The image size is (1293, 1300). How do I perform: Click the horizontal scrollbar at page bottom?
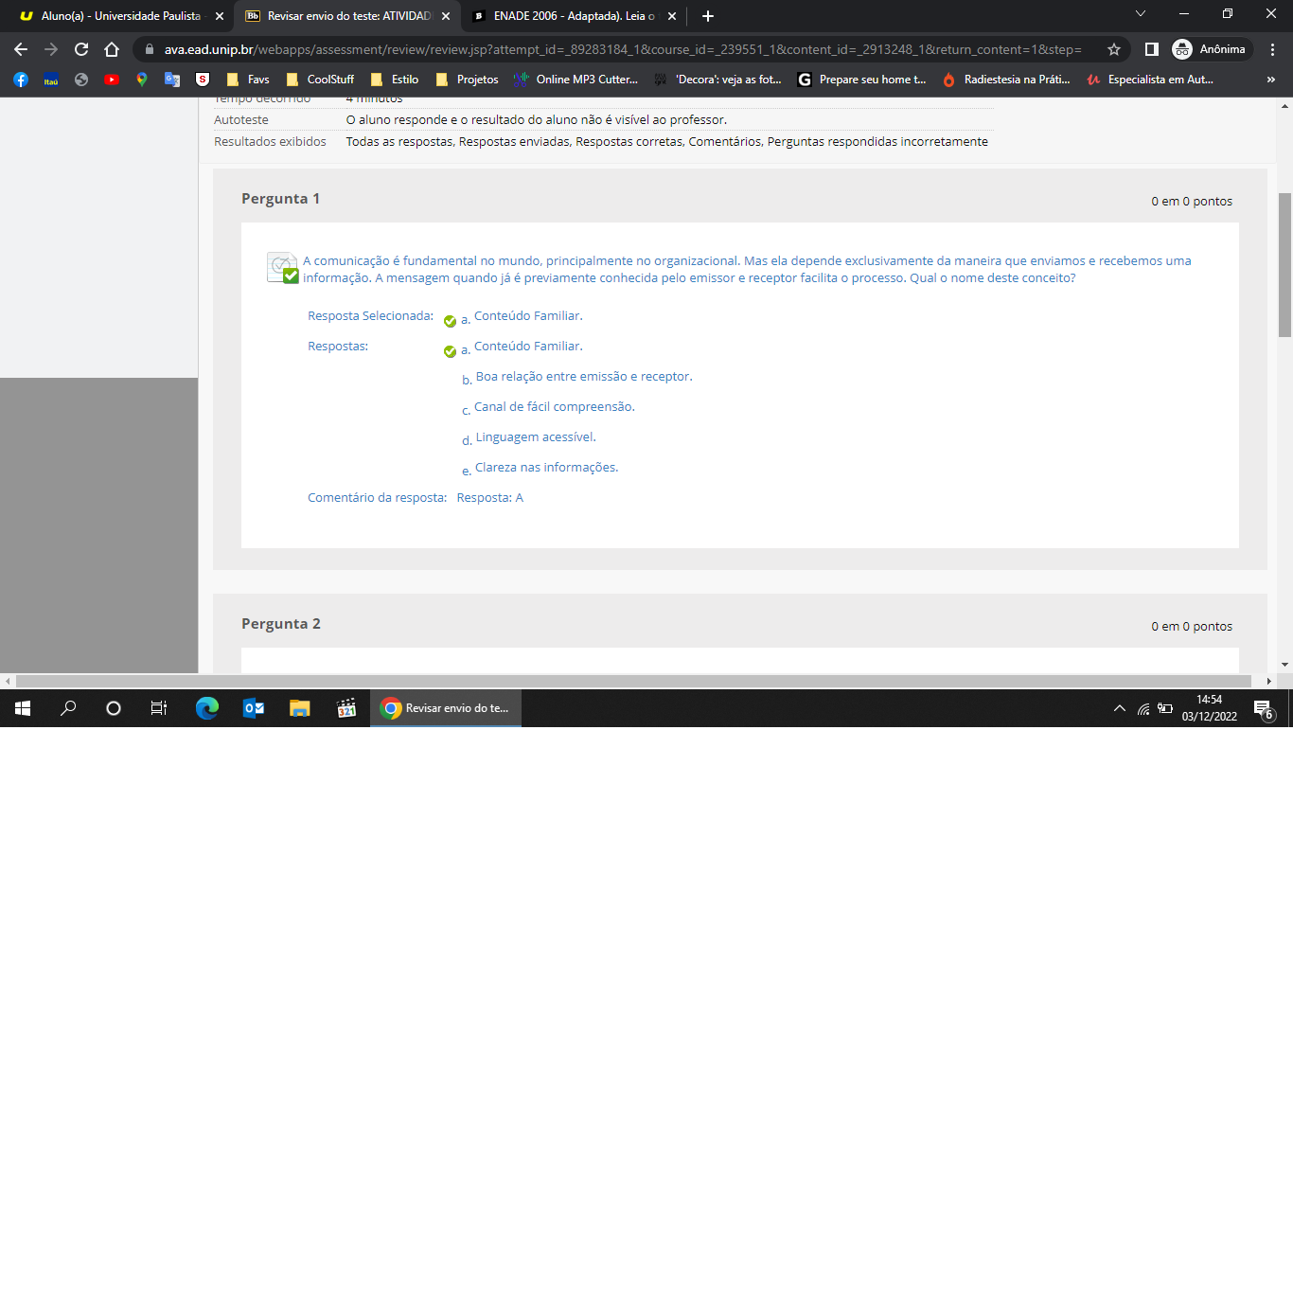coord(634,681)
